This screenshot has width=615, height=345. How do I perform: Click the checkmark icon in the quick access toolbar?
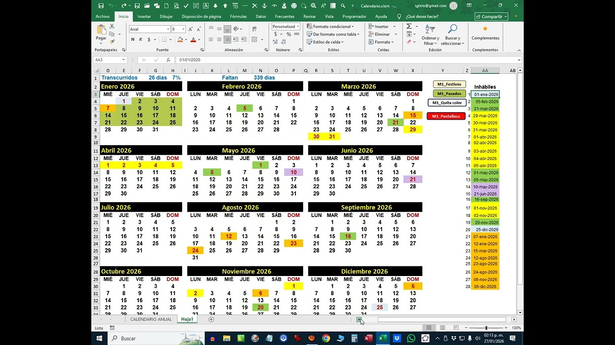coord(186,6)
